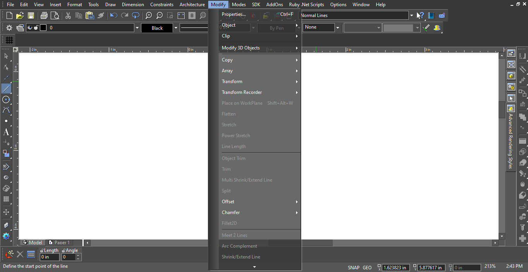Toggle the Angle field lock
Image resolution: width=528 pixels, height=272 pixels.
point(64,250)
